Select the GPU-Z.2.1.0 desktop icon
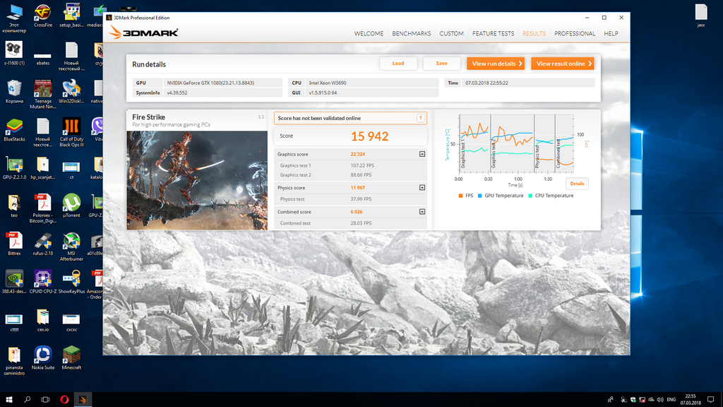Image resolution: width=723 pixels, height=407 pixels. (x=14, y=168)
